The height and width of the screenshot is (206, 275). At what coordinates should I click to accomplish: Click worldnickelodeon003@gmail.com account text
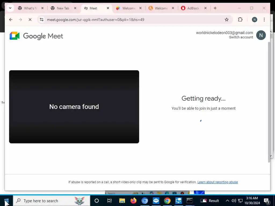tap(224, 33)
